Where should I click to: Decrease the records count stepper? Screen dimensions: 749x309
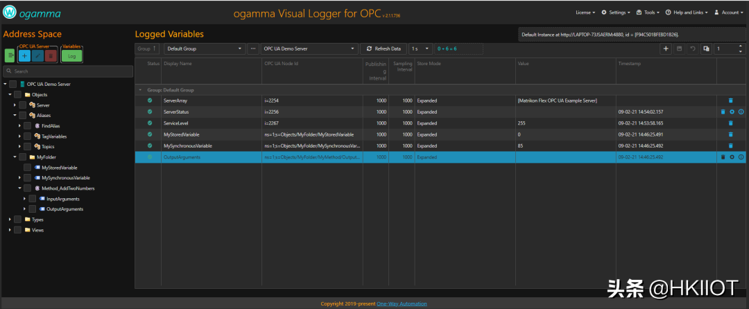click(741, 51)
